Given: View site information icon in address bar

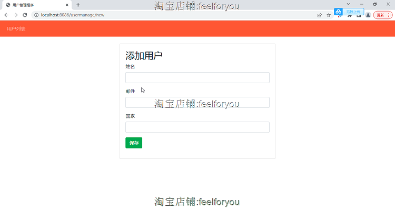Looking at the screenshot, I should 36,15.
